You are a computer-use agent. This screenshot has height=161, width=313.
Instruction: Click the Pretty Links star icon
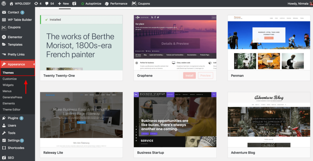click(x=4, y=54)
